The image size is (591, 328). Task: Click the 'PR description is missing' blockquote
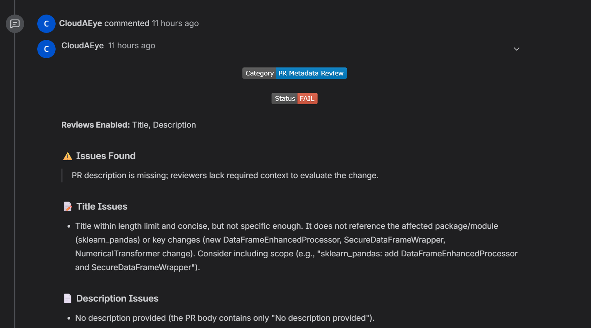(x=225, y=175)
